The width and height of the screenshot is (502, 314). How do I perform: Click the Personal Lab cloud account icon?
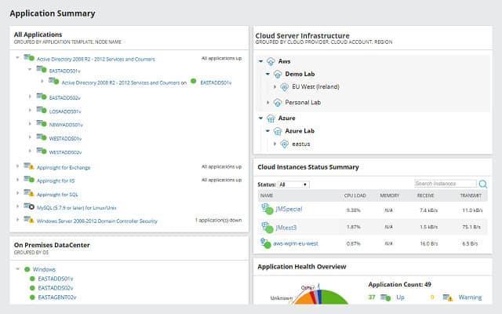(x=278, y=103)
